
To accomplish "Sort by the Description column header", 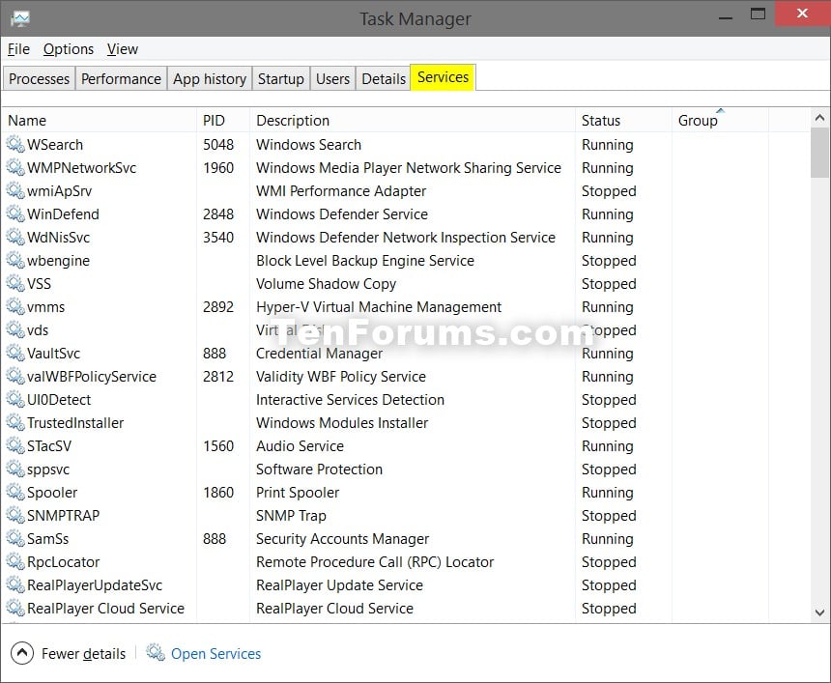I will (413, 121).
